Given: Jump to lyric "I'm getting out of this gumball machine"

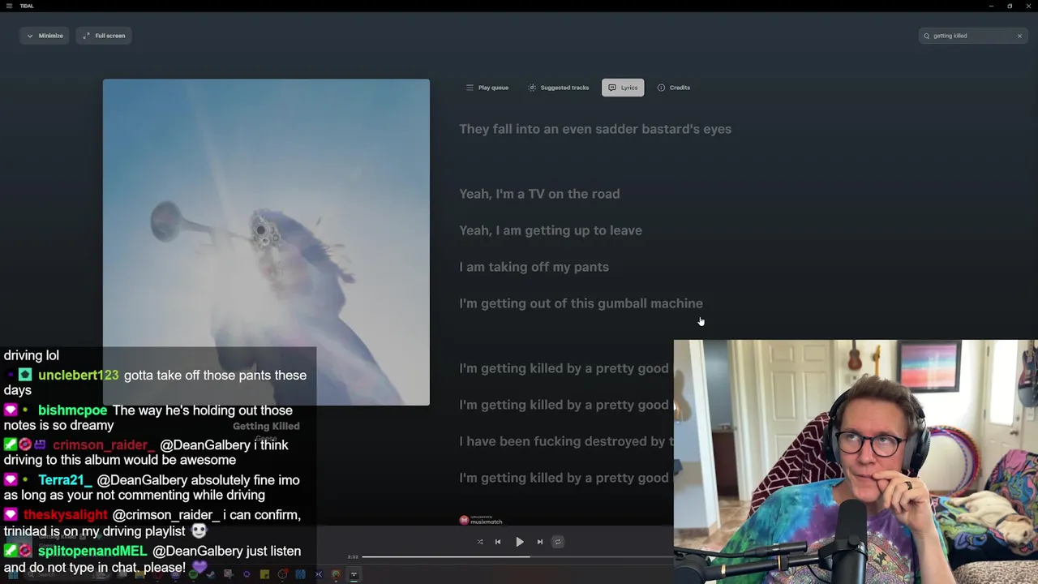Looking at the screenshot, I should 581,303.
